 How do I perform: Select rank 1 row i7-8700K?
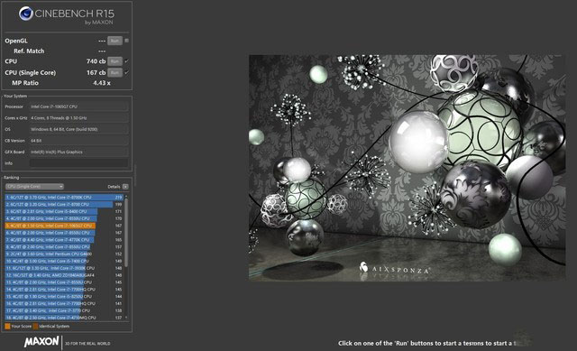[x=64, y=198]
